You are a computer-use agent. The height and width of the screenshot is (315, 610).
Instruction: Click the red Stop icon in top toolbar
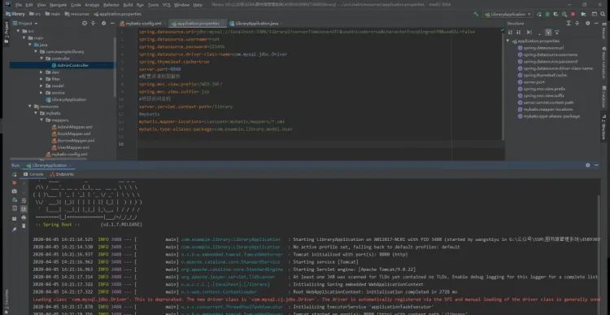coord(573,14)
